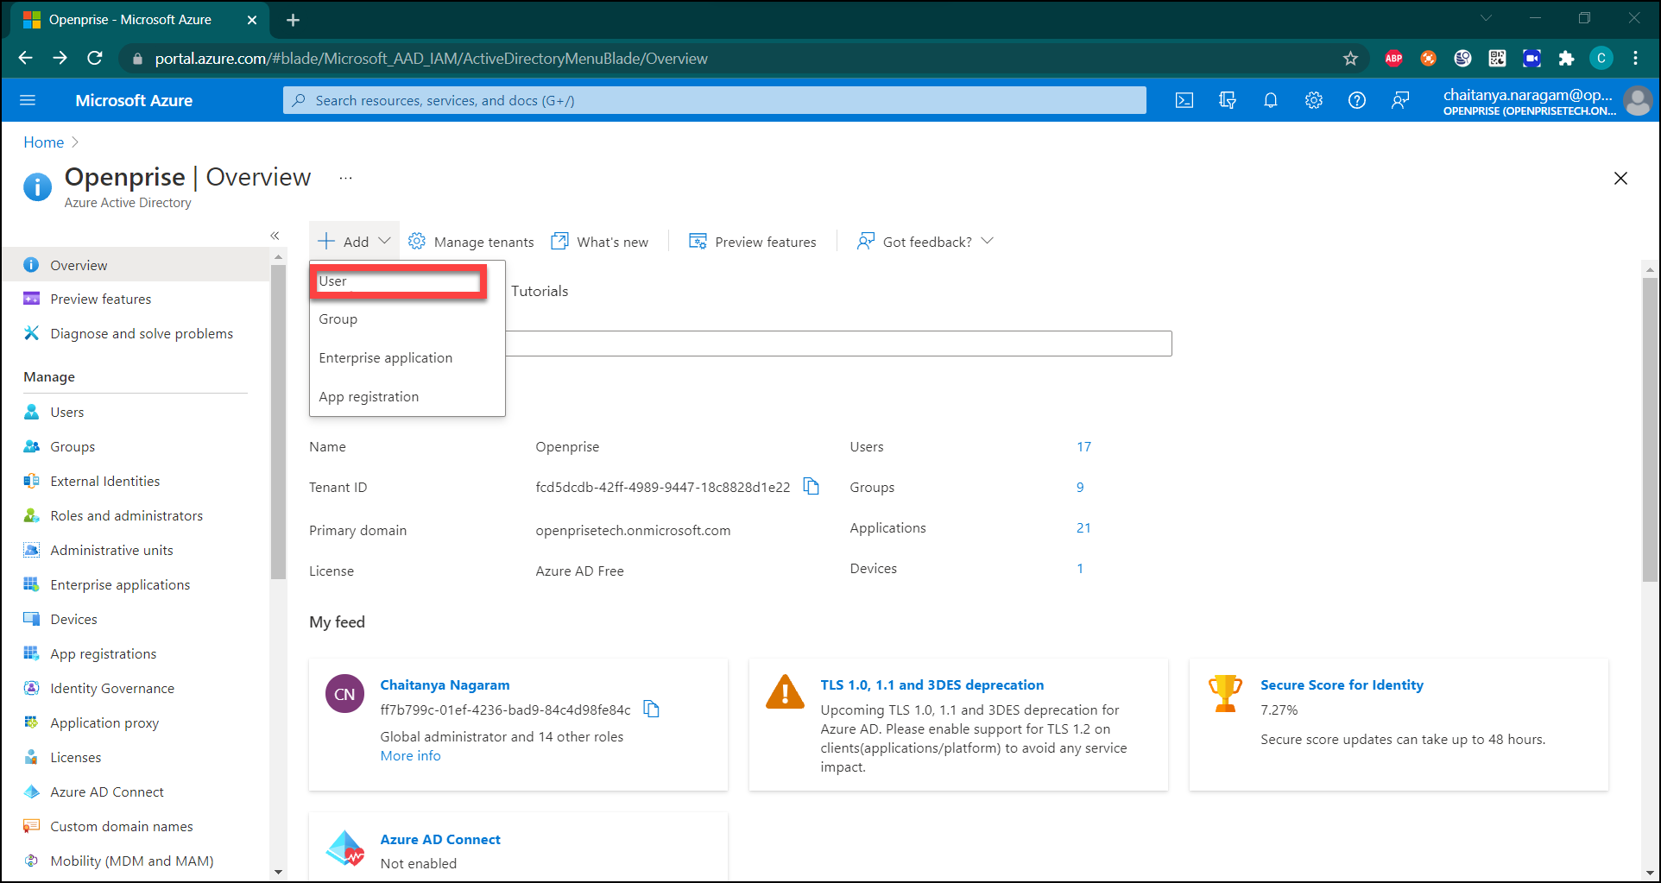Select Overview in sidebar

coord(136,265)
